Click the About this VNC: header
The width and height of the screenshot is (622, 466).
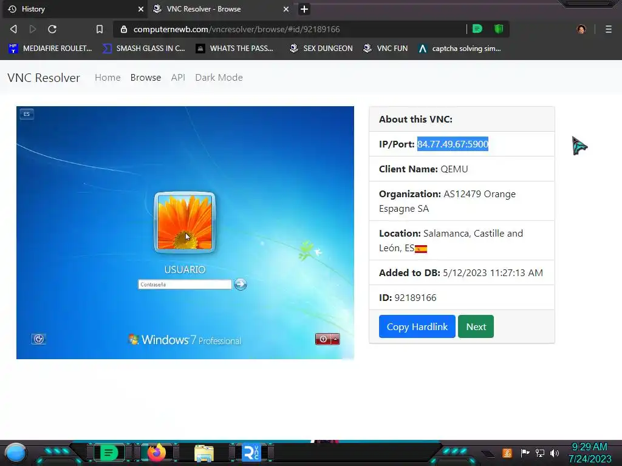click(415, 120)
